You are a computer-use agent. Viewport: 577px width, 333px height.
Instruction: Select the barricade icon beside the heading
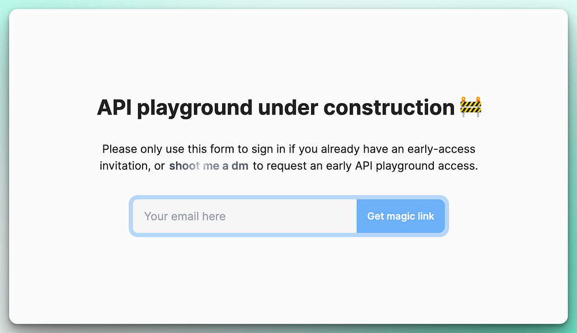click(x=470, y=107)
